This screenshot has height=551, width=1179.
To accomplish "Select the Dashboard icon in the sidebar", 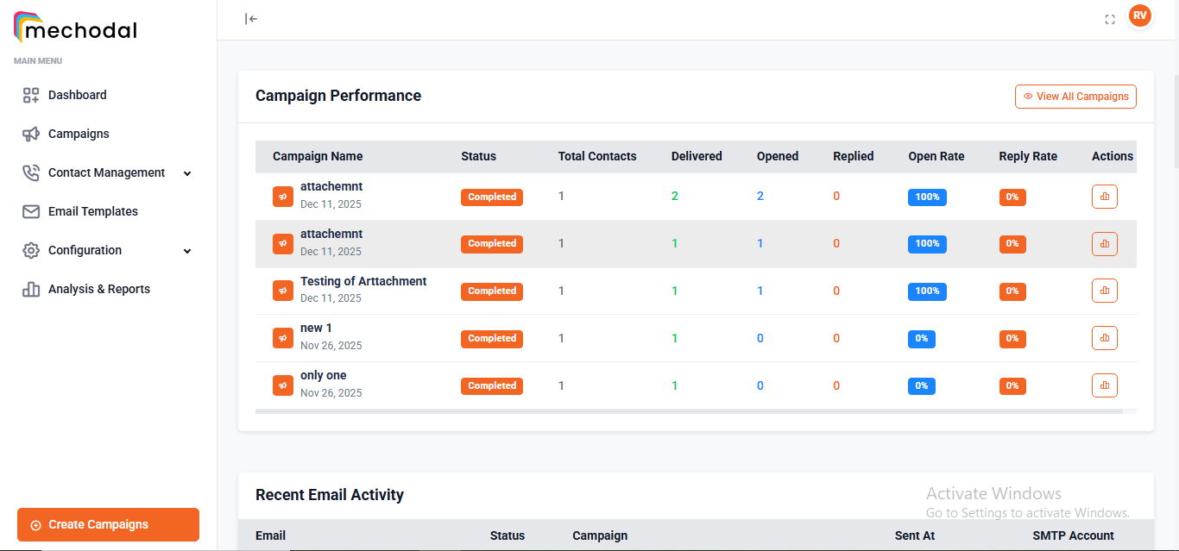I will click(x=31, y=95).
